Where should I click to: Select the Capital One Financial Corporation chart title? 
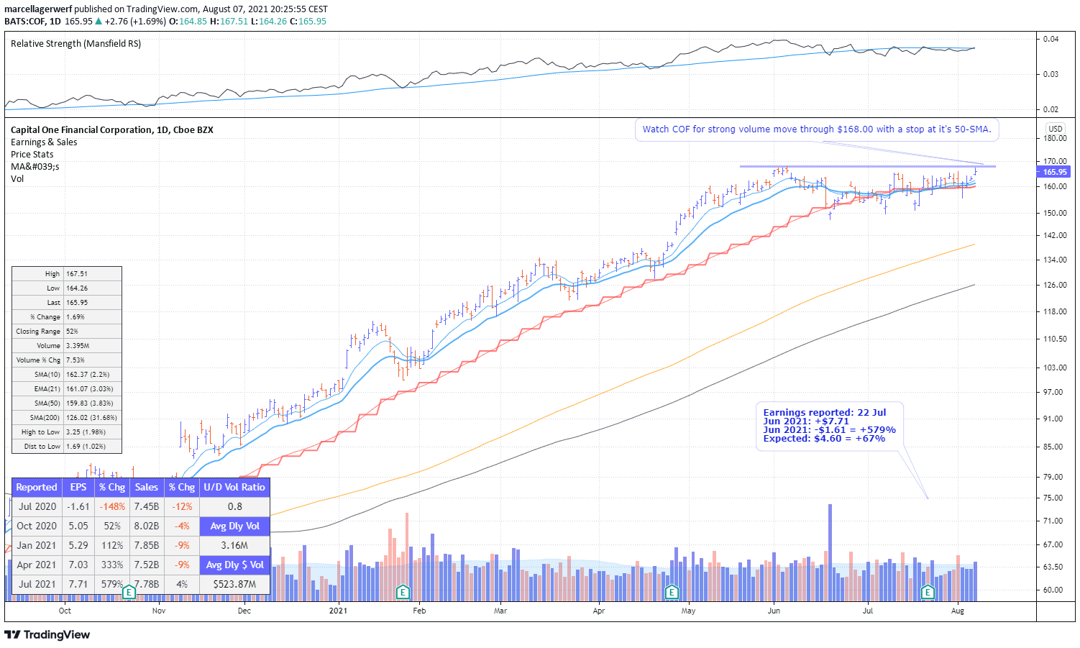coord(112,130)
